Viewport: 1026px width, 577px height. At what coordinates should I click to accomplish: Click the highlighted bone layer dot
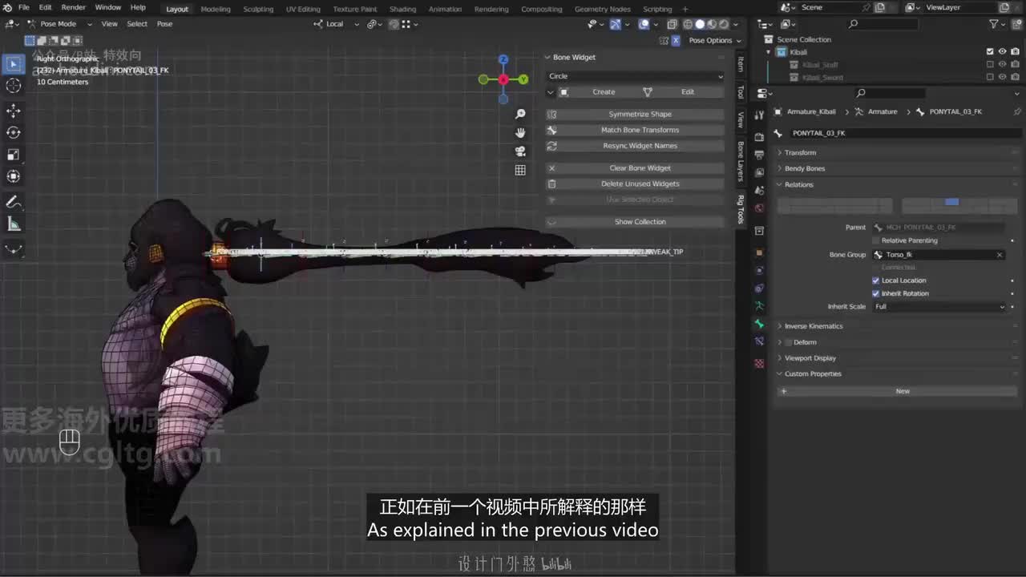click(x=951, y=202)
